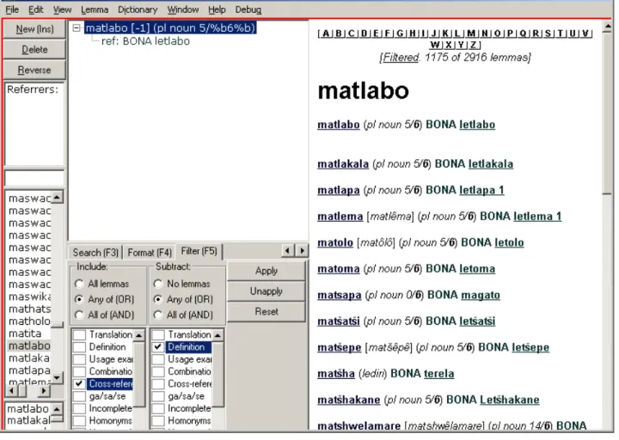619x440 pixels.
Task: Jump to letter A in alphabet index
Action: click(325, 34)
